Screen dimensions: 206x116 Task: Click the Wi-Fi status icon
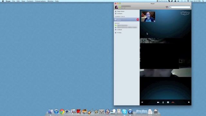(188, 1)
